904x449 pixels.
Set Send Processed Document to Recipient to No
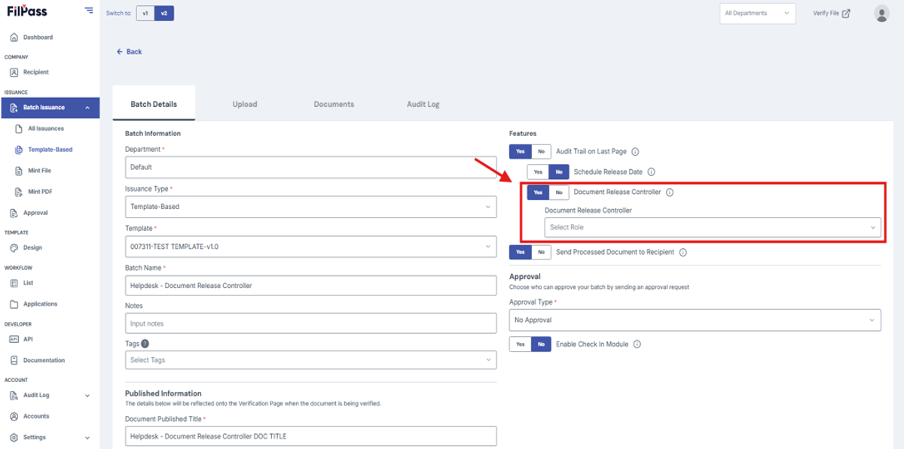pos(541,252)
